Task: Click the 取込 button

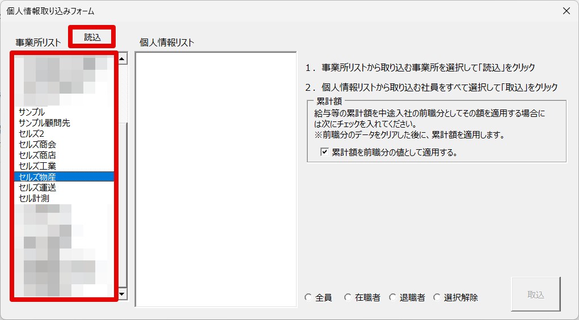Action: (x=535, y=294)
